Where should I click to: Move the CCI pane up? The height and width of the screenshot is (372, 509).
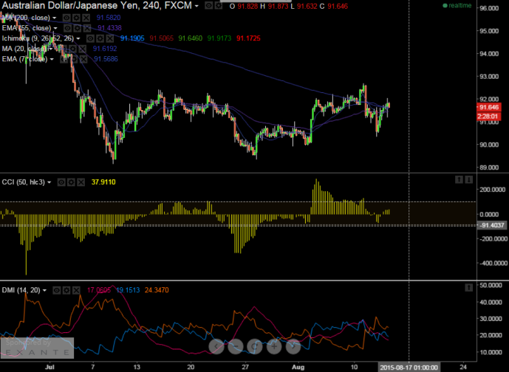[458, 179]
